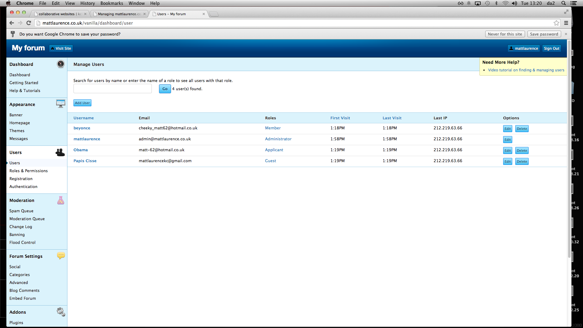Open the Chrome hamburger menu

click(x=566, y=23)
